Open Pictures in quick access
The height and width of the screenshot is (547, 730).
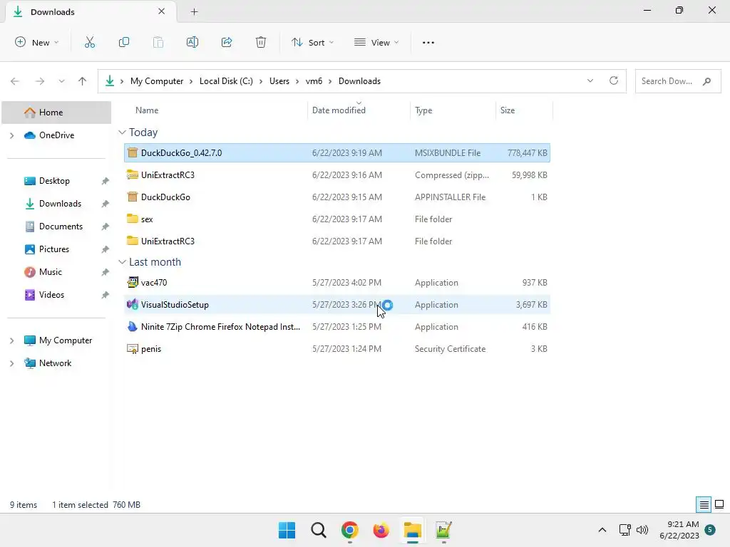click(54, 249)
